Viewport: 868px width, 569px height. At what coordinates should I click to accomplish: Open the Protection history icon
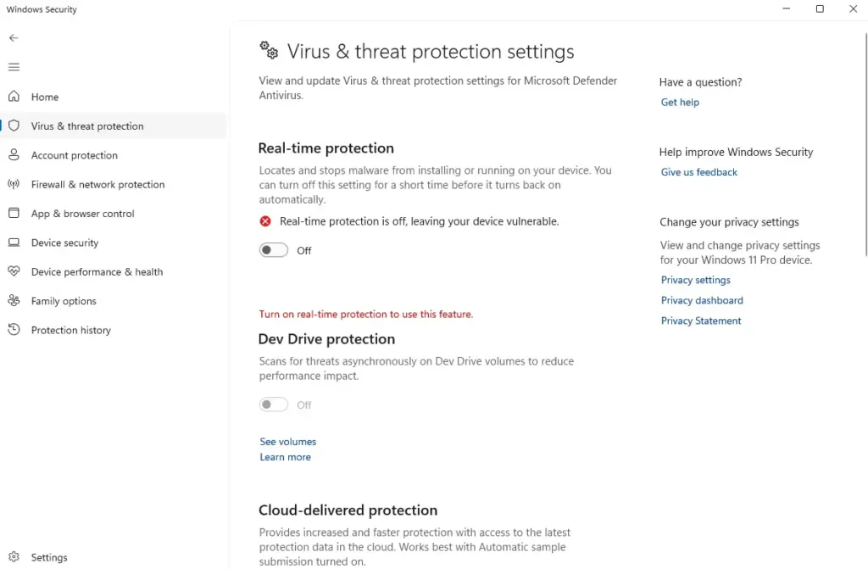coord(14,330)
